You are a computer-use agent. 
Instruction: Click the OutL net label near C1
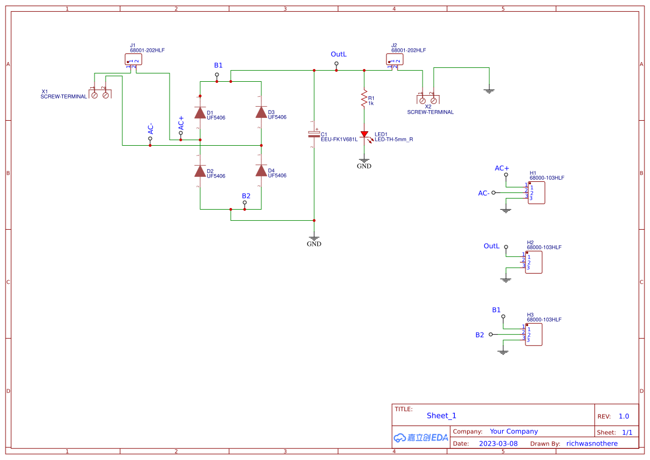click(x=338, y=55)
